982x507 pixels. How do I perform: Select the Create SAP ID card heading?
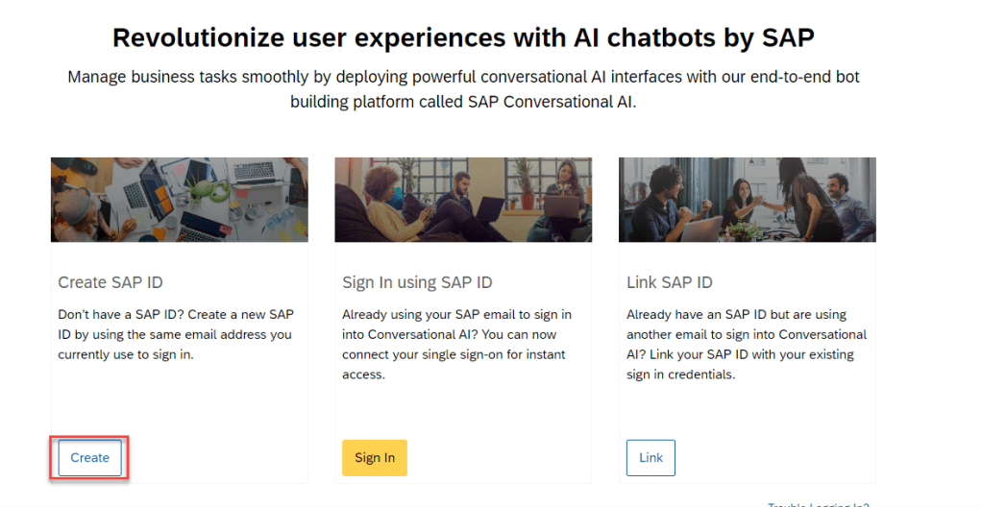110,282
